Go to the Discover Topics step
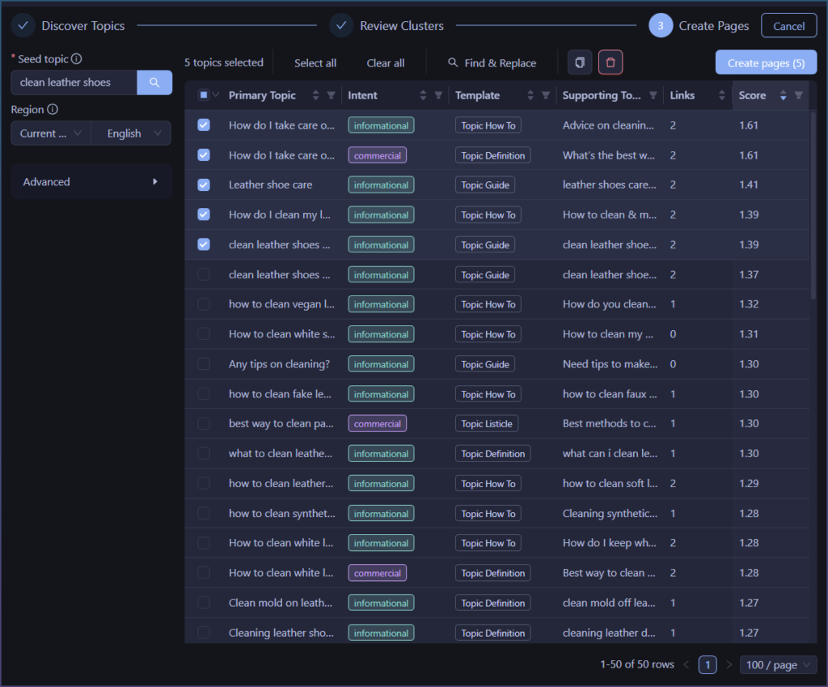 pos(69,26)
